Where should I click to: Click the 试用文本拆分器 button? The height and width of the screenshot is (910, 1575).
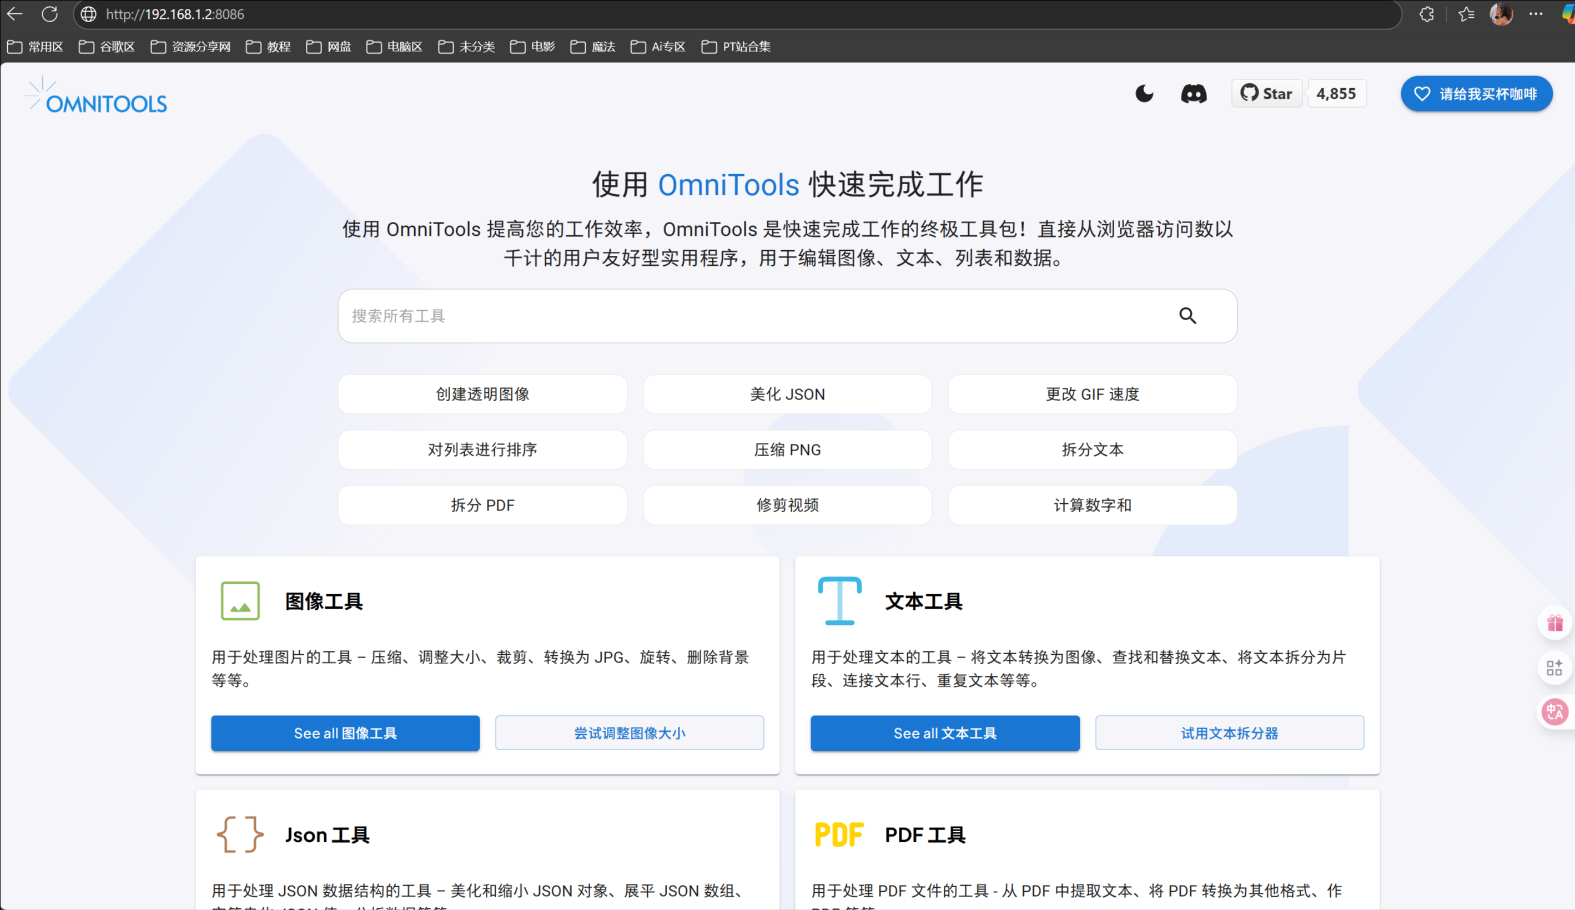1229,733
